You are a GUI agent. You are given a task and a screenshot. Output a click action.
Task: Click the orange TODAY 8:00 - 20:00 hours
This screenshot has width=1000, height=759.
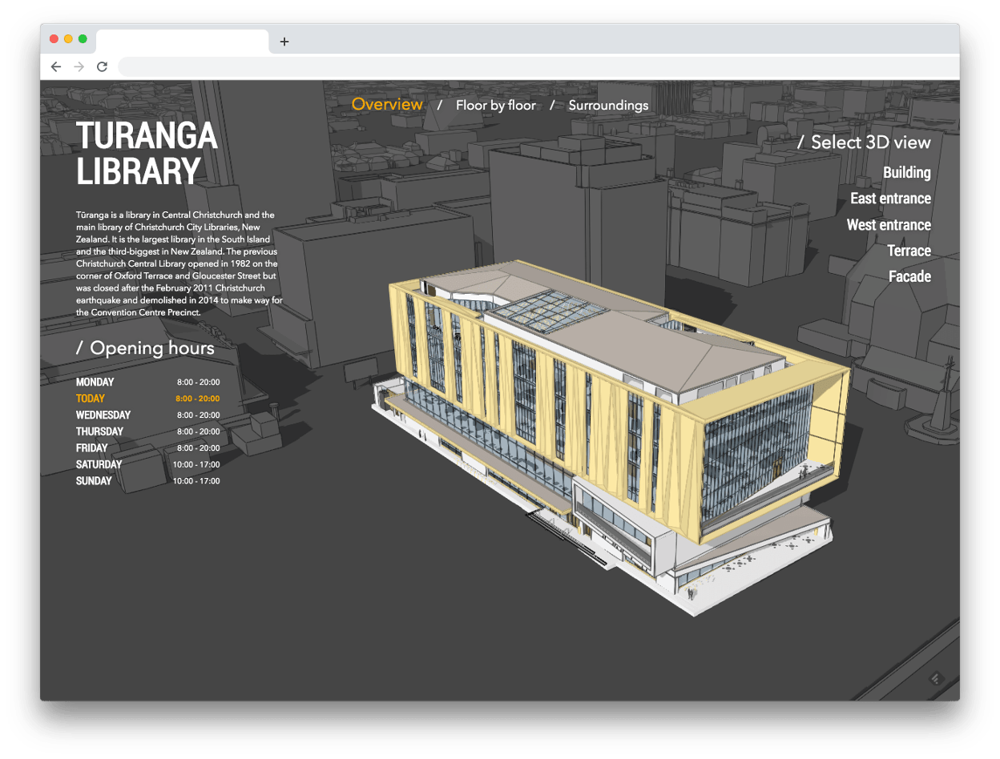coord(198,399)
